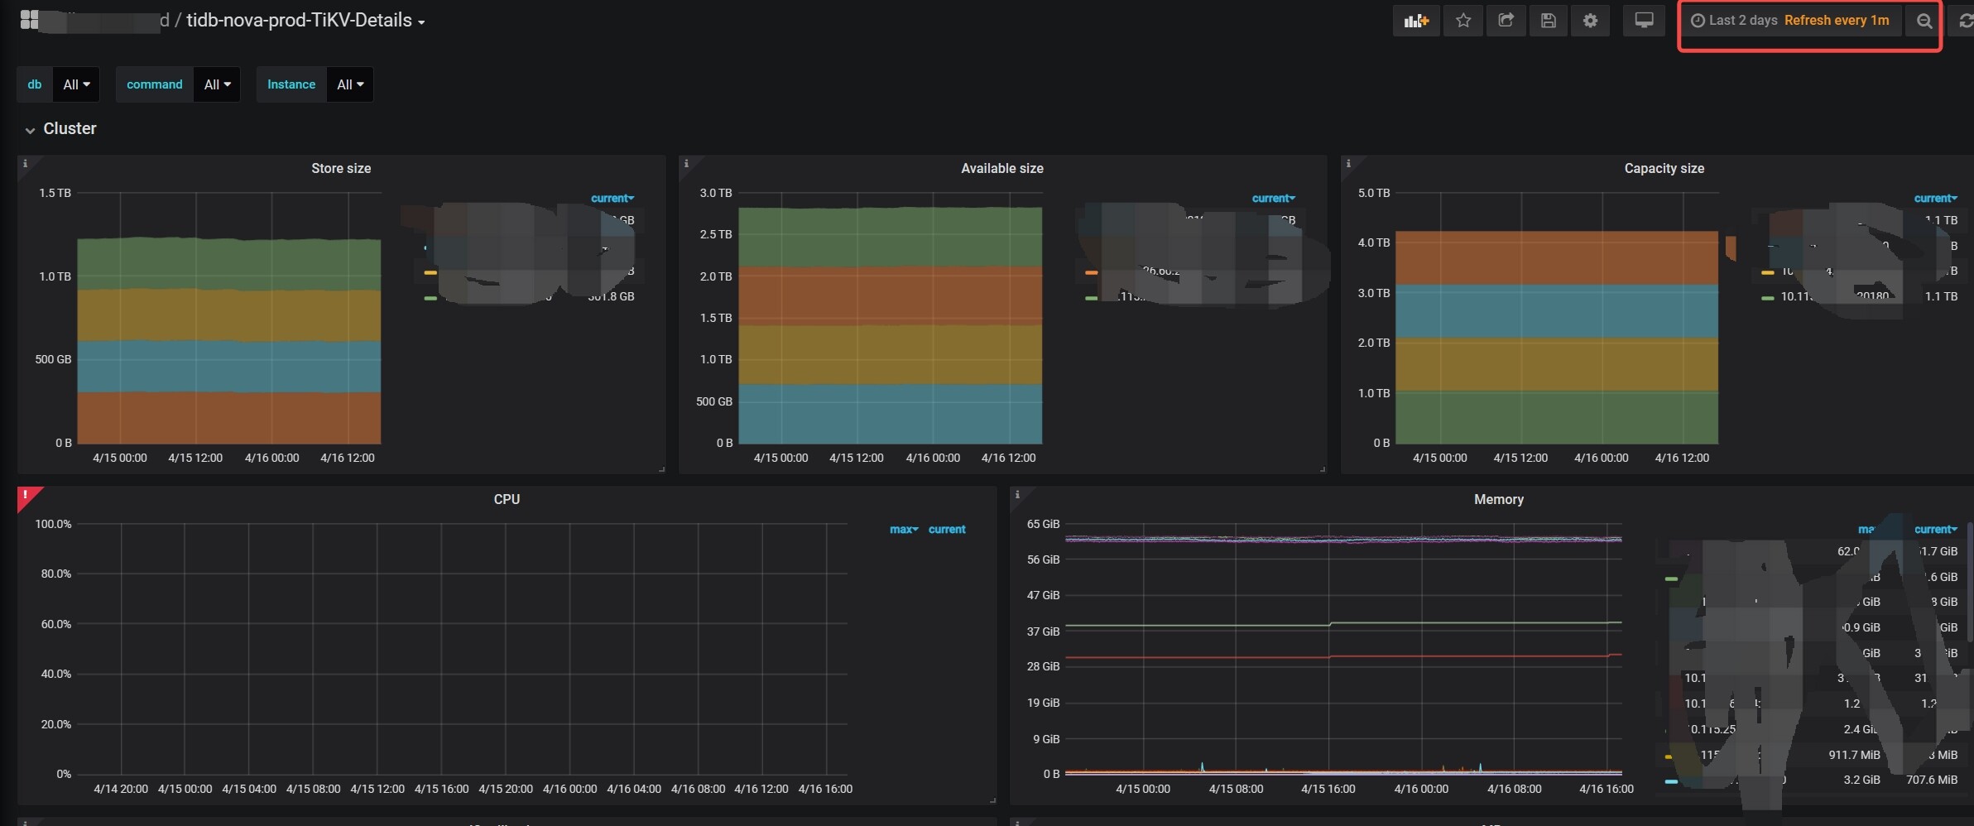The height and width of the screenshot is (826, 1974).
Task: Open the Instance variable All dropdown
Action: tap(350, 84)
